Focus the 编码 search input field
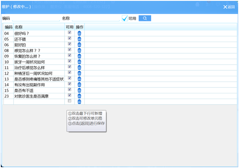 coord(36,18)
